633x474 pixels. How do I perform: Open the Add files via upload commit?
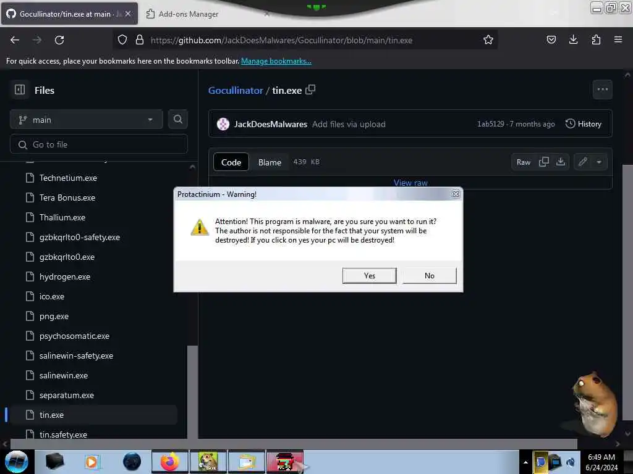pyautogui.click(x=349, y=124)
